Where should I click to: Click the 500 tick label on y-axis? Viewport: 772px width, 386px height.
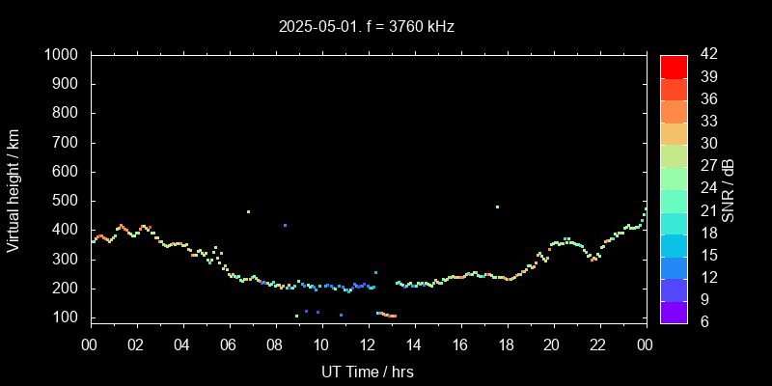pyautogui.click(x=67, y=201)
